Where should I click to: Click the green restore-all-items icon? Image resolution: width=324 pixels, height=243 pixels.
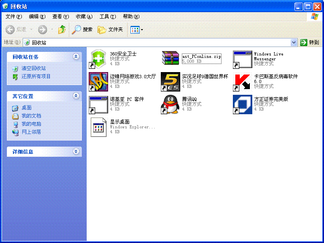pos(15,77)
